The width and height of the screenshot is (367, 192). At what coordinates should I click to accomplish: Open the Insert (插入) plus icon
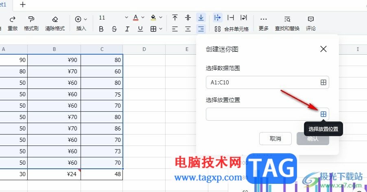(x=78, y=19)
